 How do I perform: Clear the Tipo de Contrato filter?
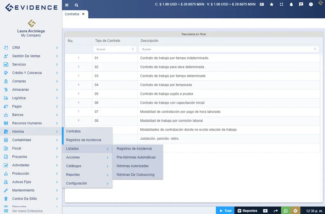[x=133, y=49]
